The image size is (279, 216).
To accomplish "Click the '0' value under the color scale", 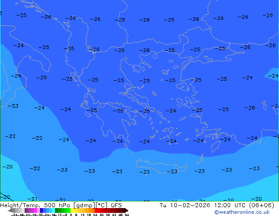I will [71, 215].
